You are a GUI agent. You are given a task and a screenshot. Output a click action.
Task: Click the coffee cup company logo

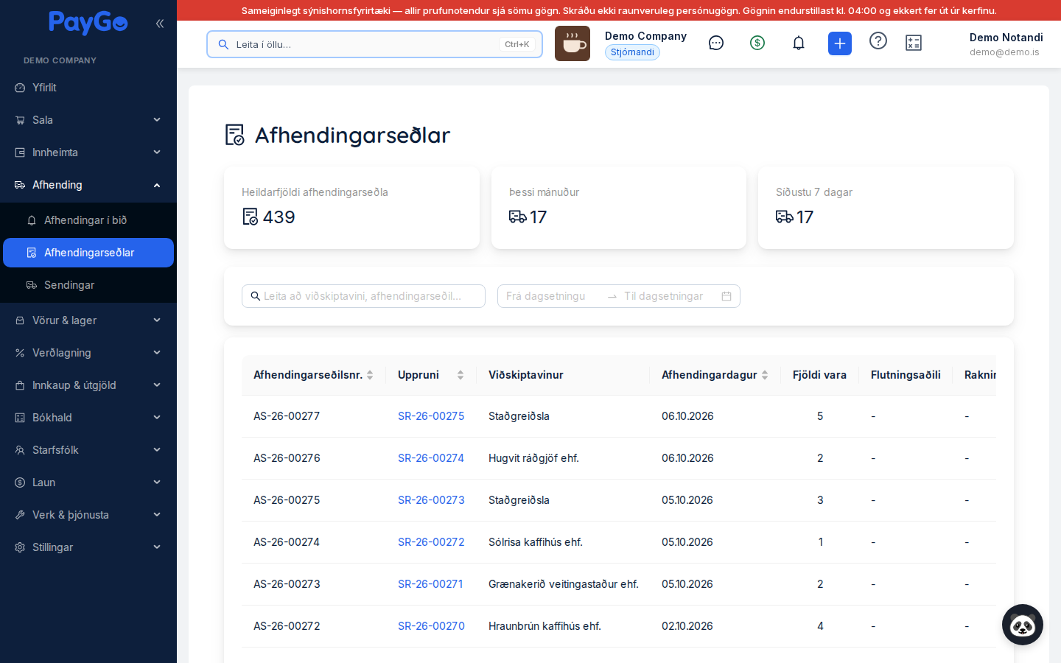click(572, 43)
